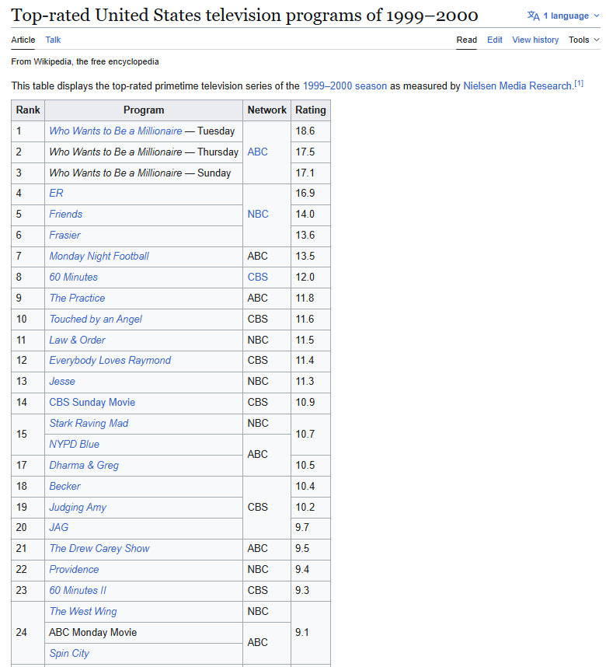Open the Jesse program link

[62, 381]
